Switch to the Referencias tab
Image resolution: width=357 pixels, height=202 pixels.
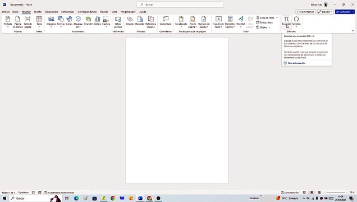[67, 12]
